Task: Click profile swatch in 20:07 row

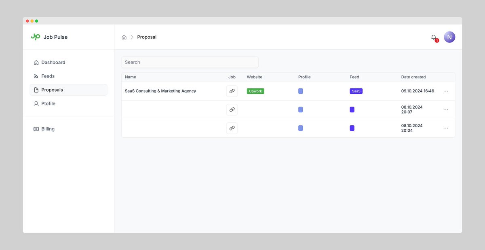Action: [301, 110]
